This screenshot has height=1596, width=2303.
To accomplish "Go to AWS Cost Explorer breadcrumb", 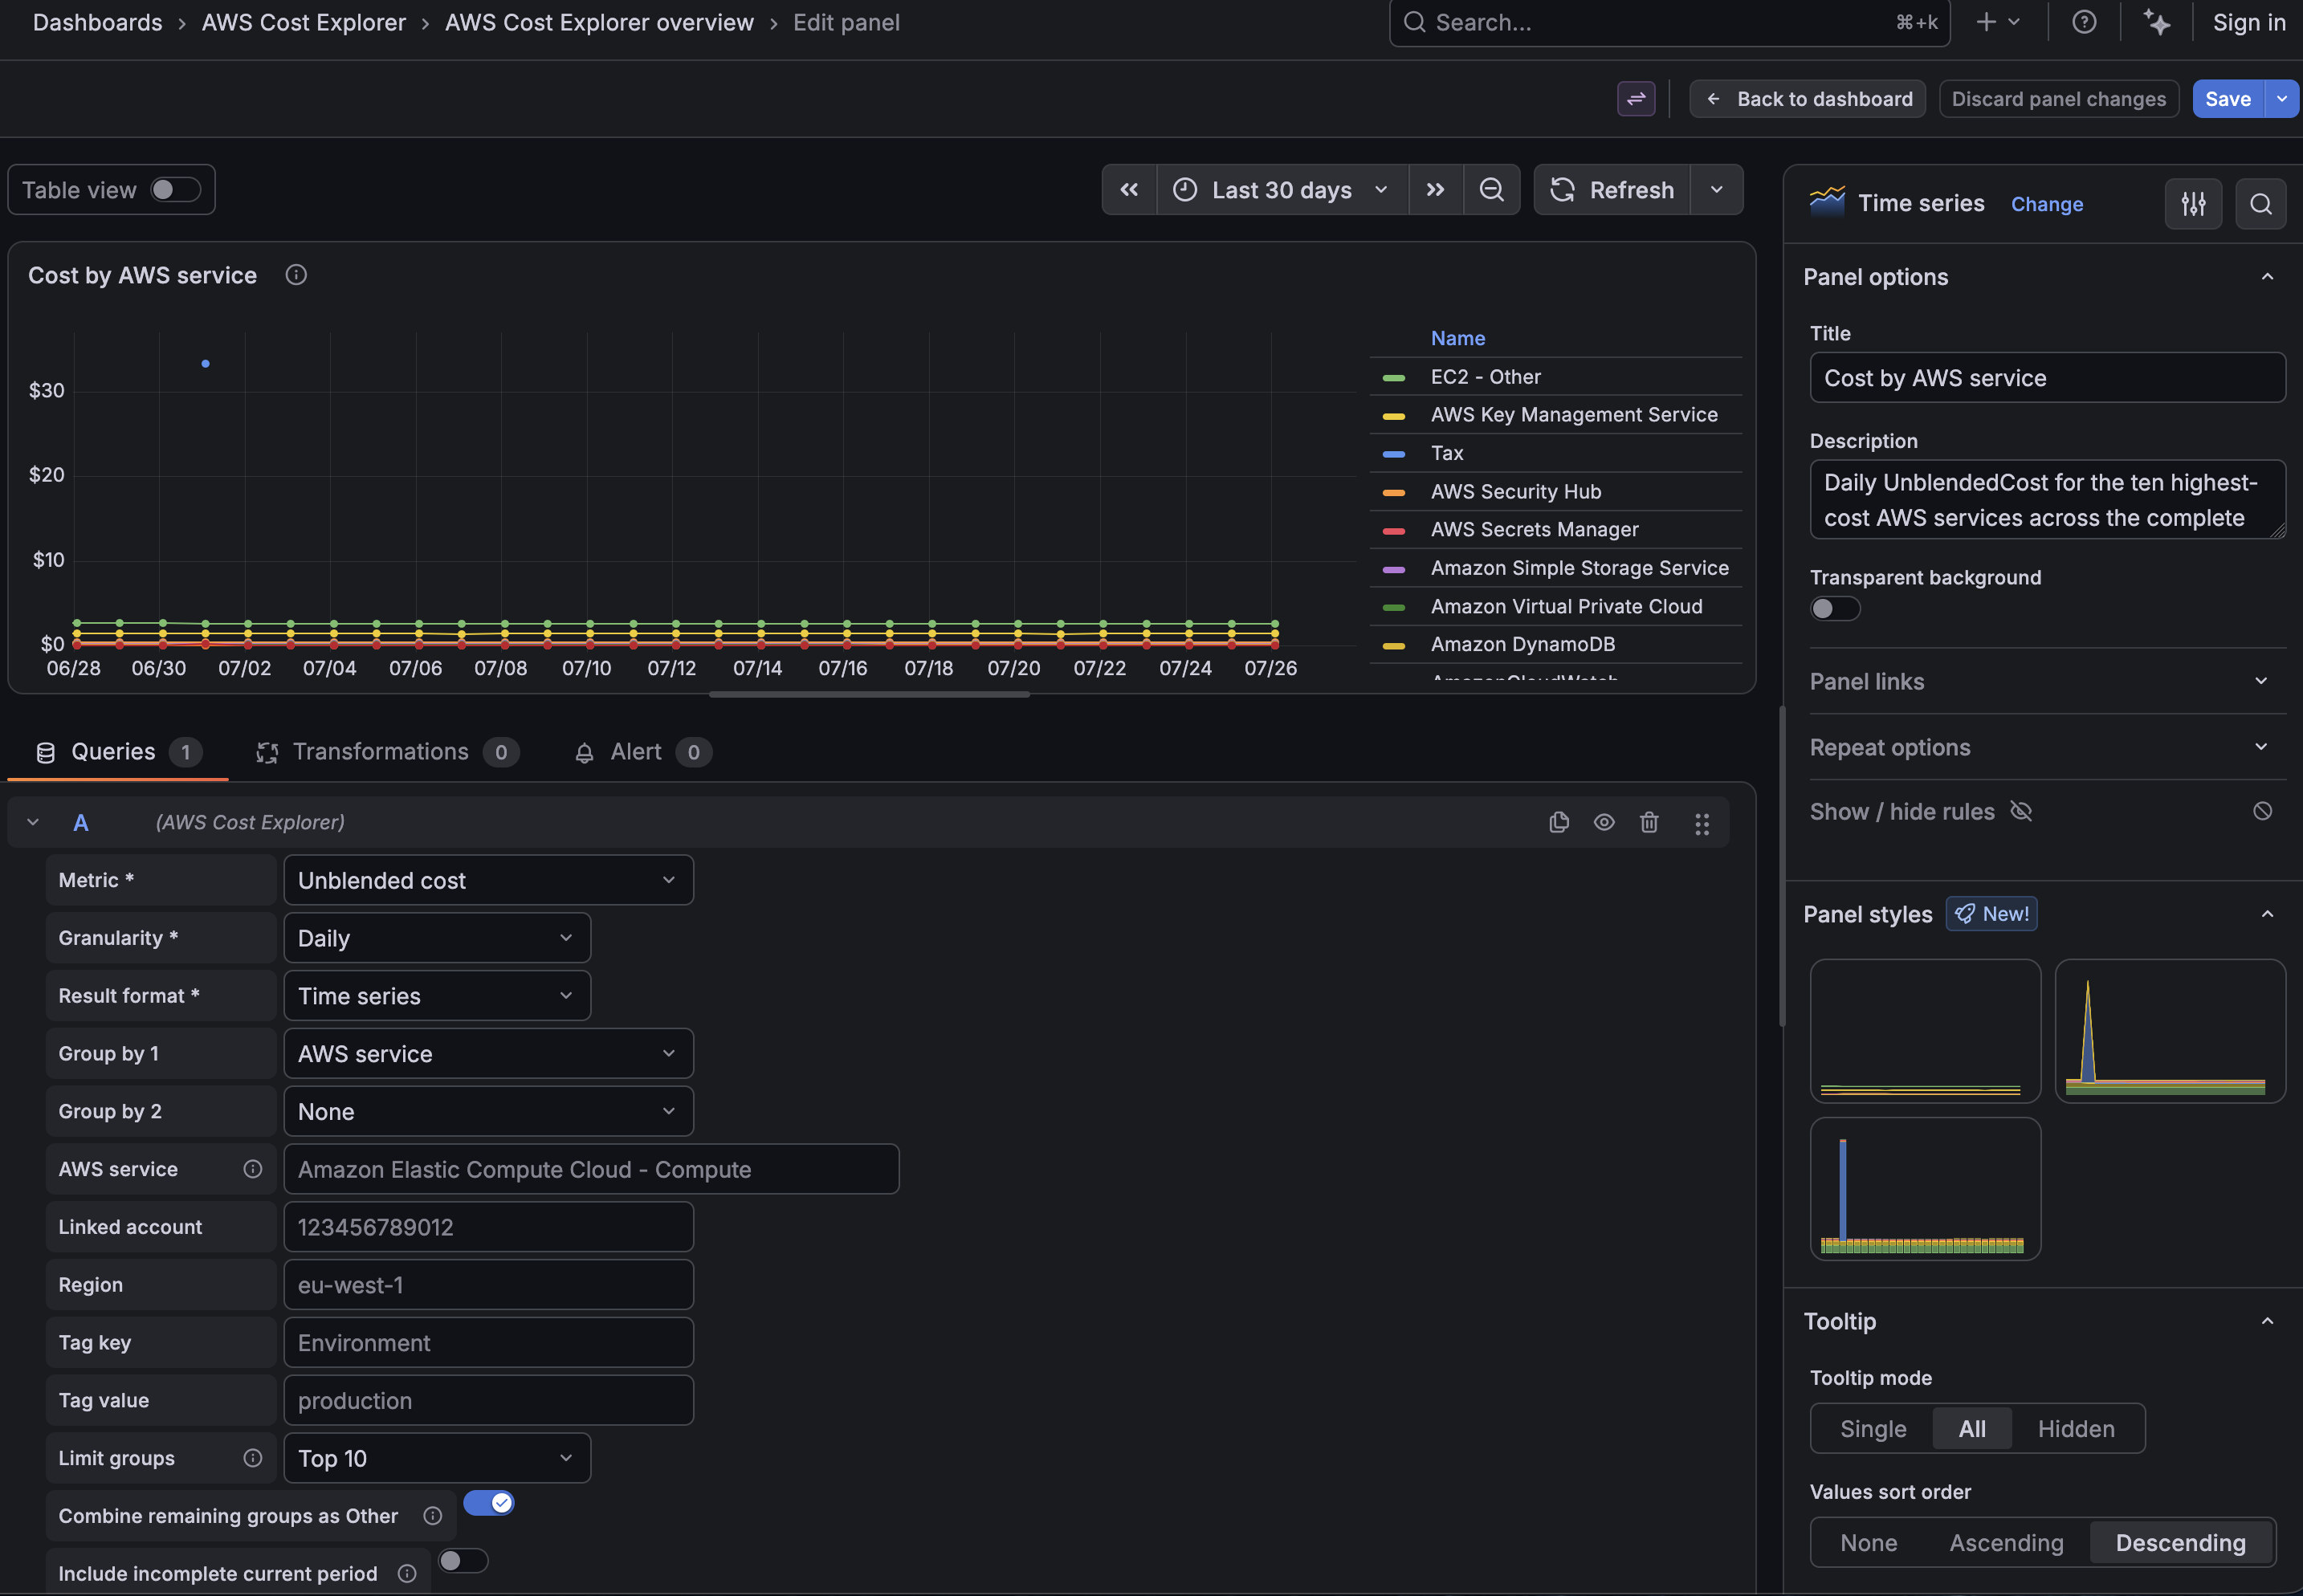I will click(x=304, y=22).
